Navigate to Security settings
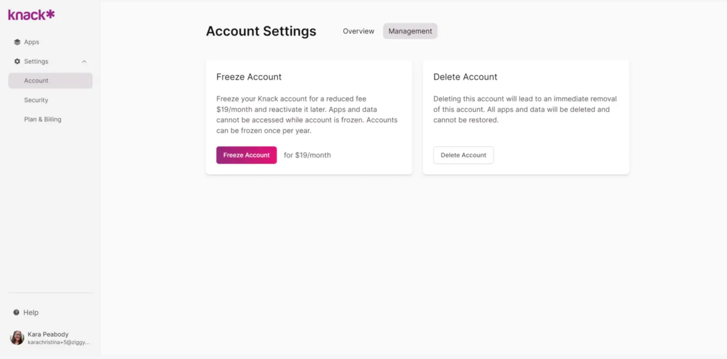The width and height of the screenshot is (727, 359). pos(36,100)
